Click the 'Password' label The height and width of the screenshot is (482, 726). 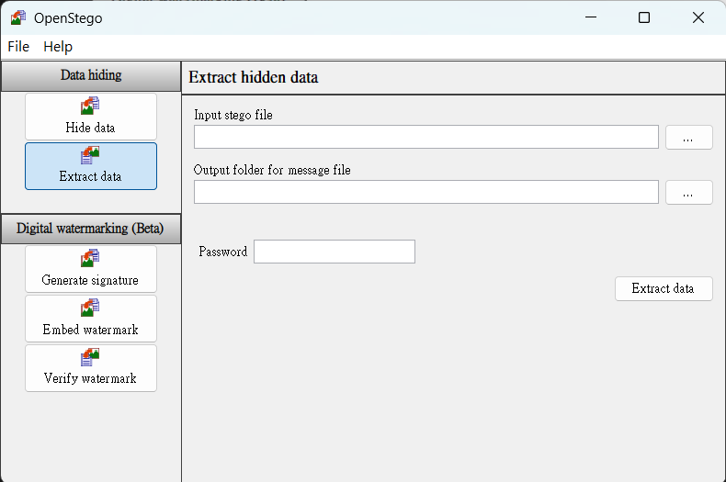(x=223, y=252)
